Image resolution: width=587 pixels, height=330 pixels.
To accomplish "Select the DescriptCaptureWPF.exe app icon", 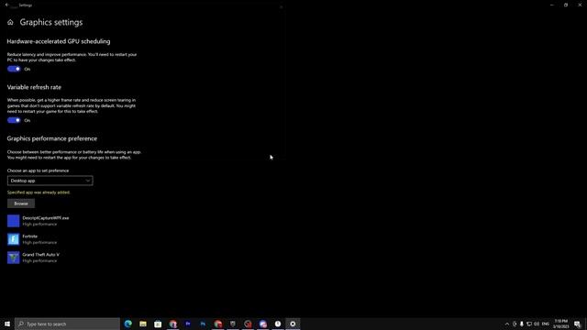I will point(14,221).
